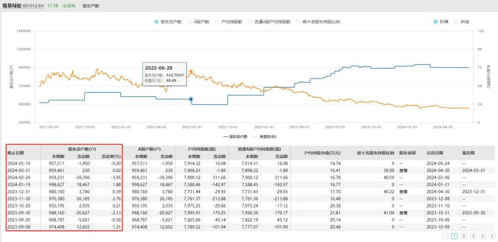Choose the 户均持股数 radio option

(x=217, y=22)
